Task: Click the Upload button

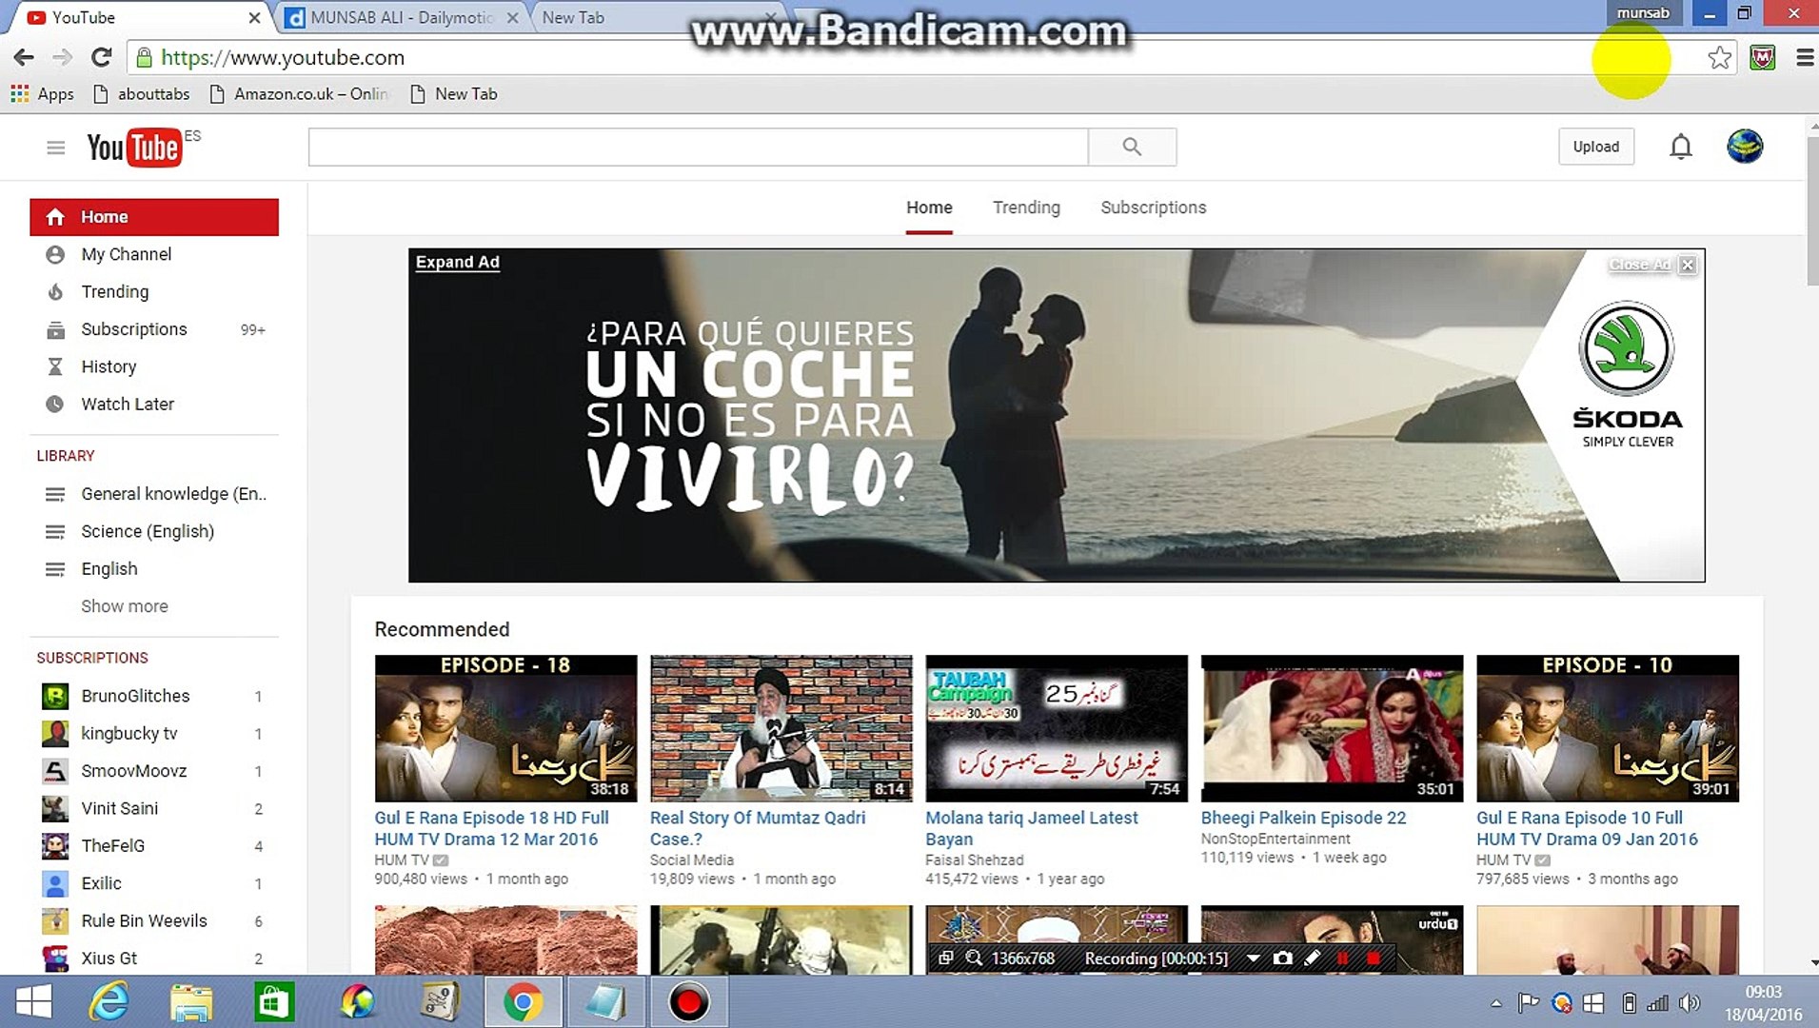Action: (1595, 147)
